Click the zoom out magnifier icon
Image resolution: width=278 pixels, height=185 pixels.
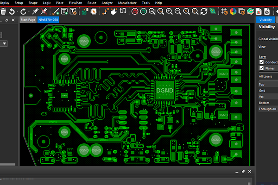click(x=177, y=11)
